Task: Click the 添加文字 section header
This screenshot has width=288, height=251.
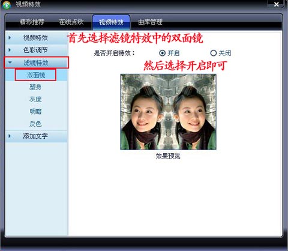Action: [x=37, y=136]
